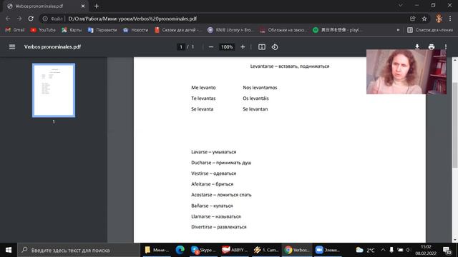Open the volume tray icon
The height and width of the screenshot is (257, 458).
[x=409, y=250]
